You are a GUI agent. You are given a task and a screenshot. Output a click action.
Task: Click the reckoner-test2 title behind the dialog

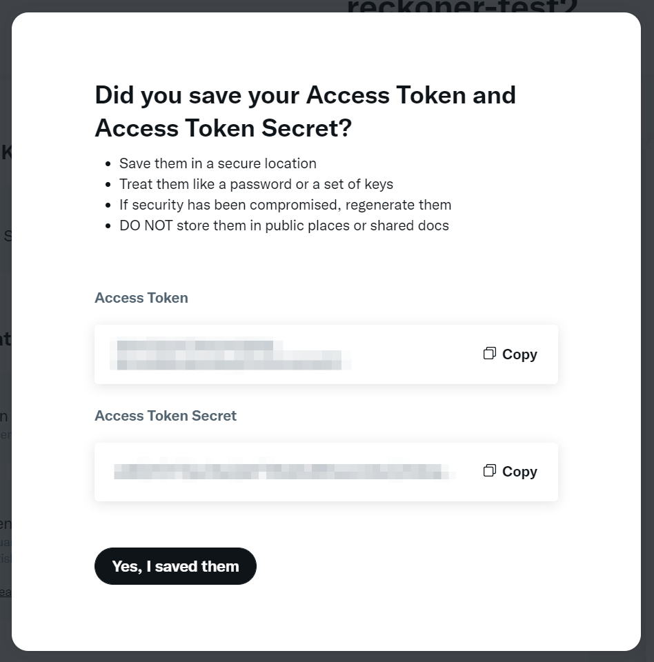462,6
